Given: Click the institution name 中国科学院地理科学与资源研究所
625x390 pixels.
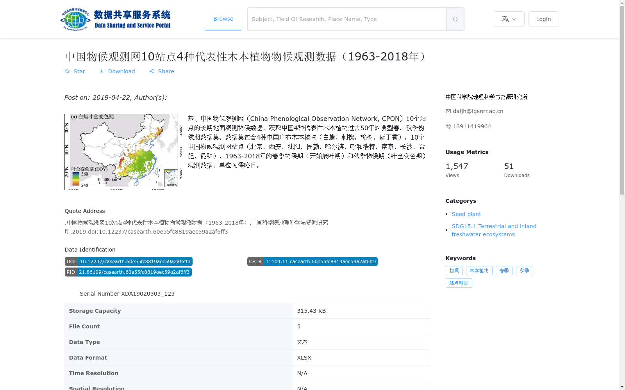Looking at the screenshot, I should [x=486, y=97].
